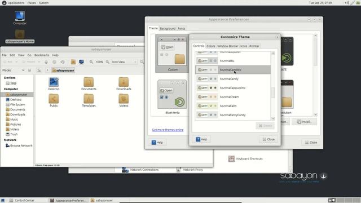
Task: Open the Applications menu in top panel
Action: coord(16,3)
